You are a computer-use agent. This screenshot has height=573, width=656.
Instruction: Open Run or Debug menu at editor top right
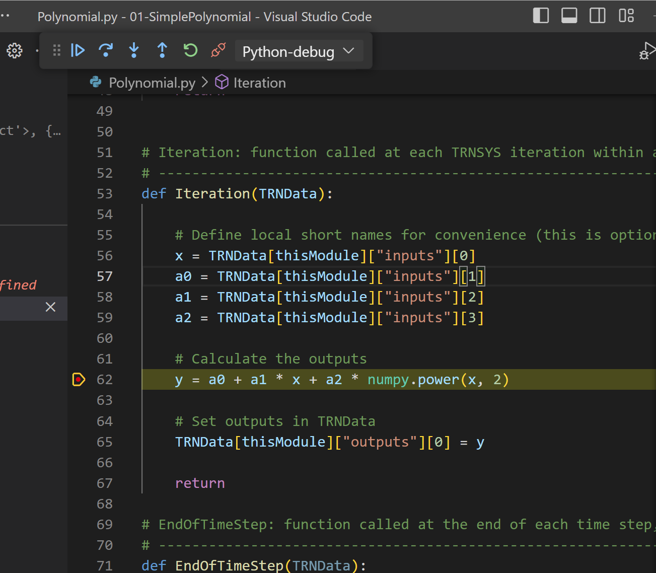[648, 51]
